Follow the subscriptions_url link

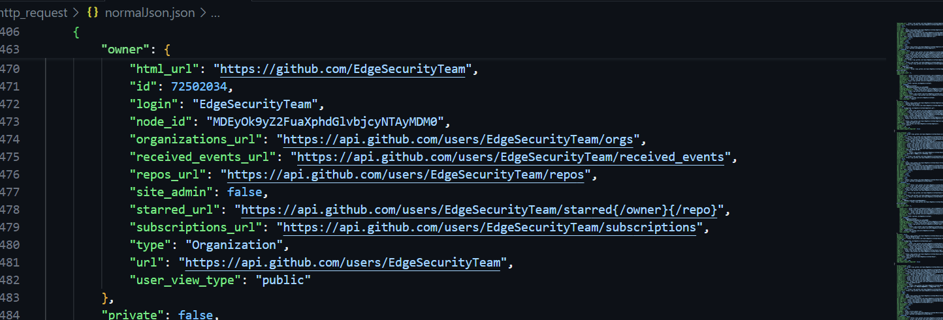tap(488, 227)
